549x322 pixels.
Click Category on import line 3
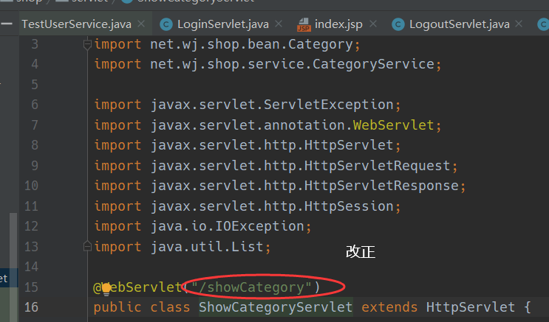coord(321,44)
